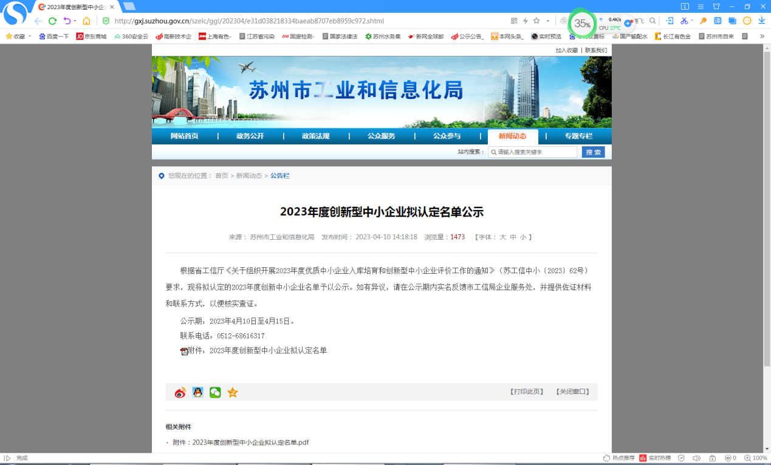
Task: Click the scissors screenshot tool icon
Action: pyautogui.click(x=684, y=21)
